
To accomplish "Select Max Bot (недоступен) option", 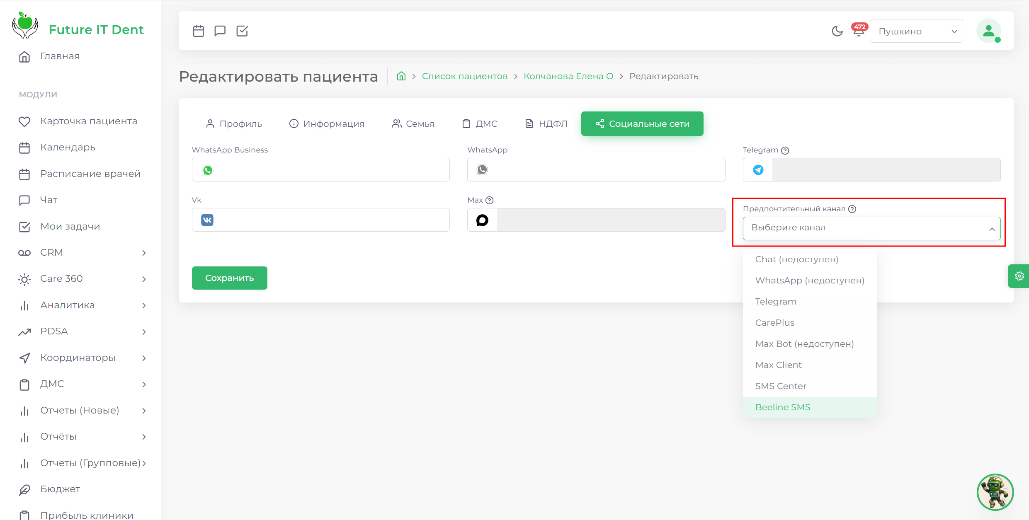I will tap(810, 344).
